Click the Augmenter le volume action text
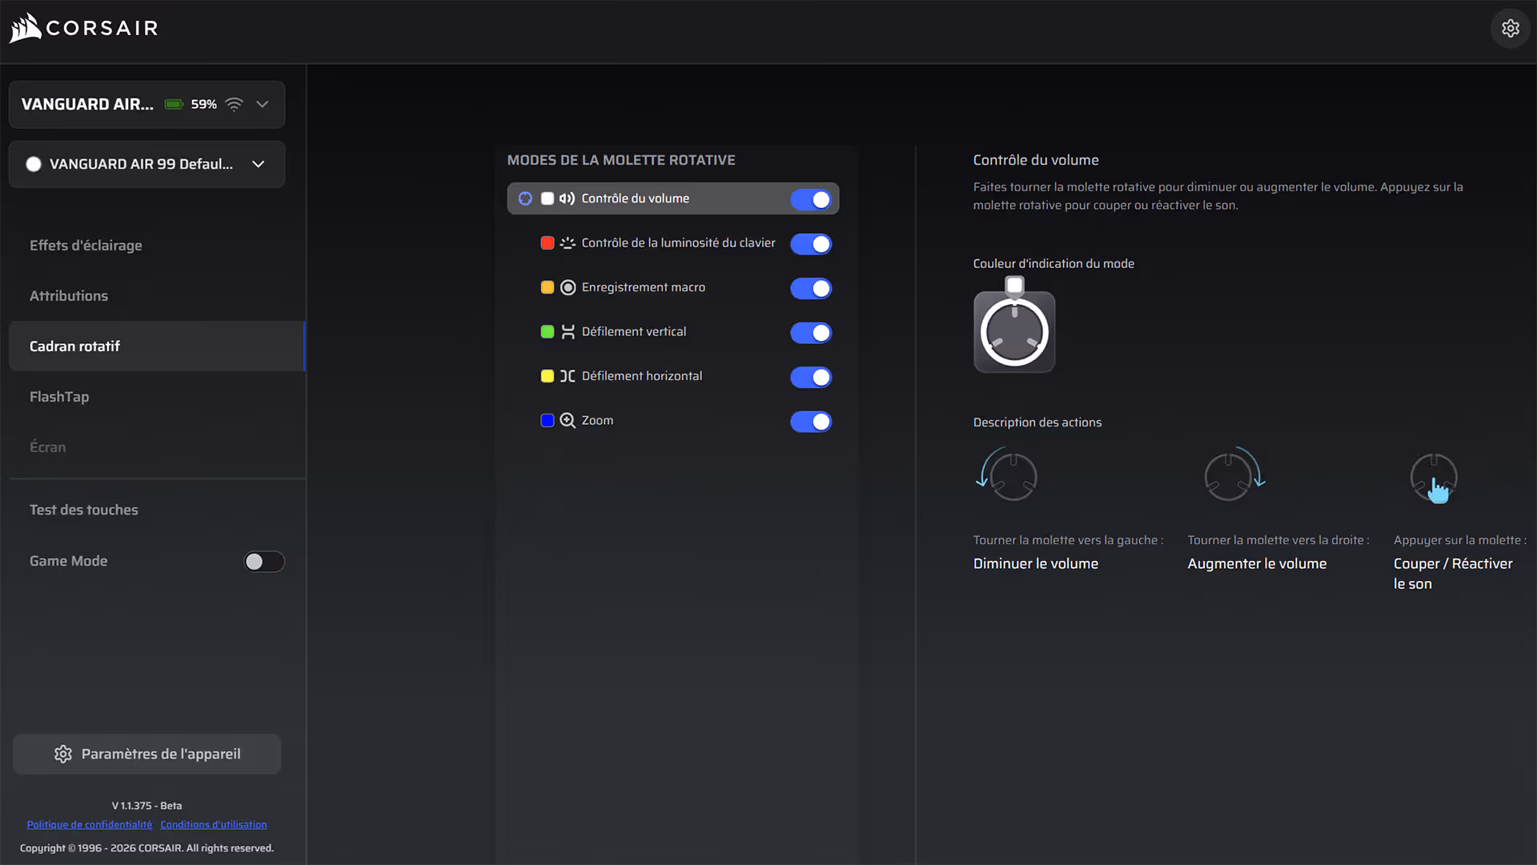This screenshot has width=1537, height=865. tap(1257, 564)
